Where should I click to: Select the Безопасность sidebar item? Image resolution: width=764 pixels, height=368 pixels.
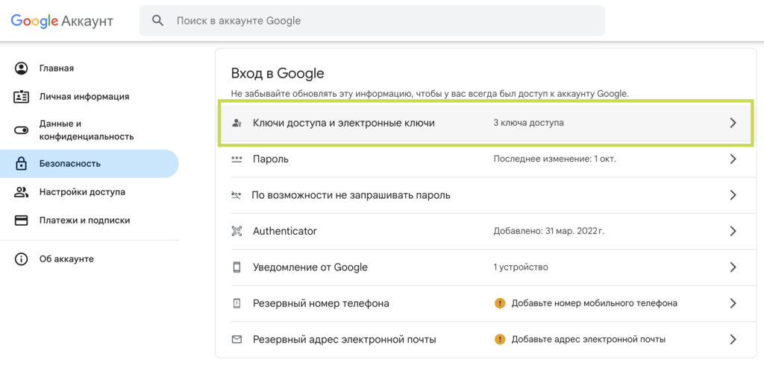point(90,164)
